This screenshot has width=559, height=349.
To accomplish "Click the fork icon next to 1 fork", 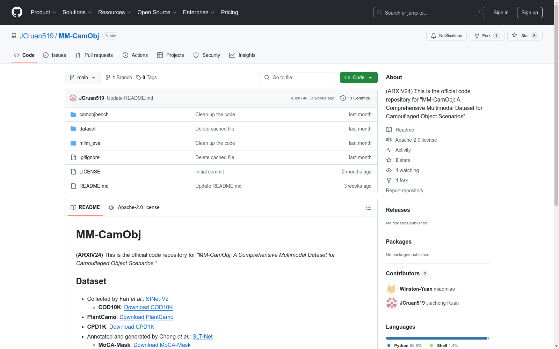I will (389, 180).
